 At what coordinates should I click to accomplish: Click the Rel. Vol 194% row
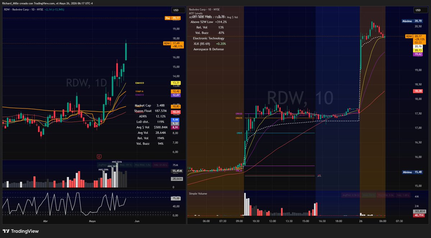point(150,138)
